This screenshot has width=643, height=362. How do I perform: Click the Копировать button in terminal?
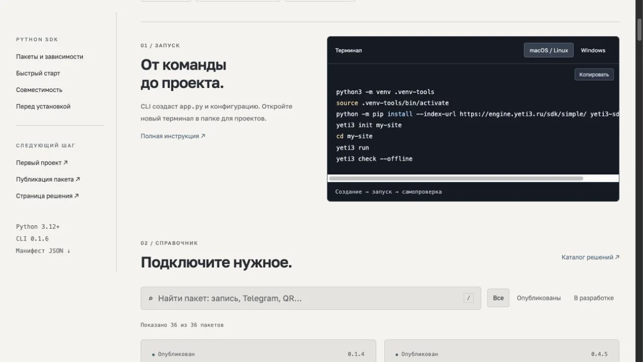(x=594, y=74)
